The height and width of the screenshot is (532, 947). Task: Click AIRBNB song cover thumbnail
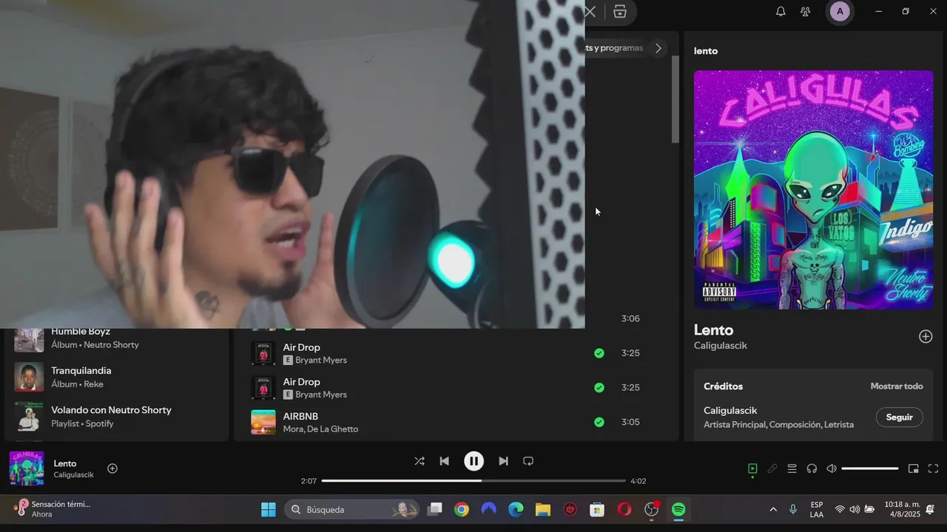click(x=263, y=422)
